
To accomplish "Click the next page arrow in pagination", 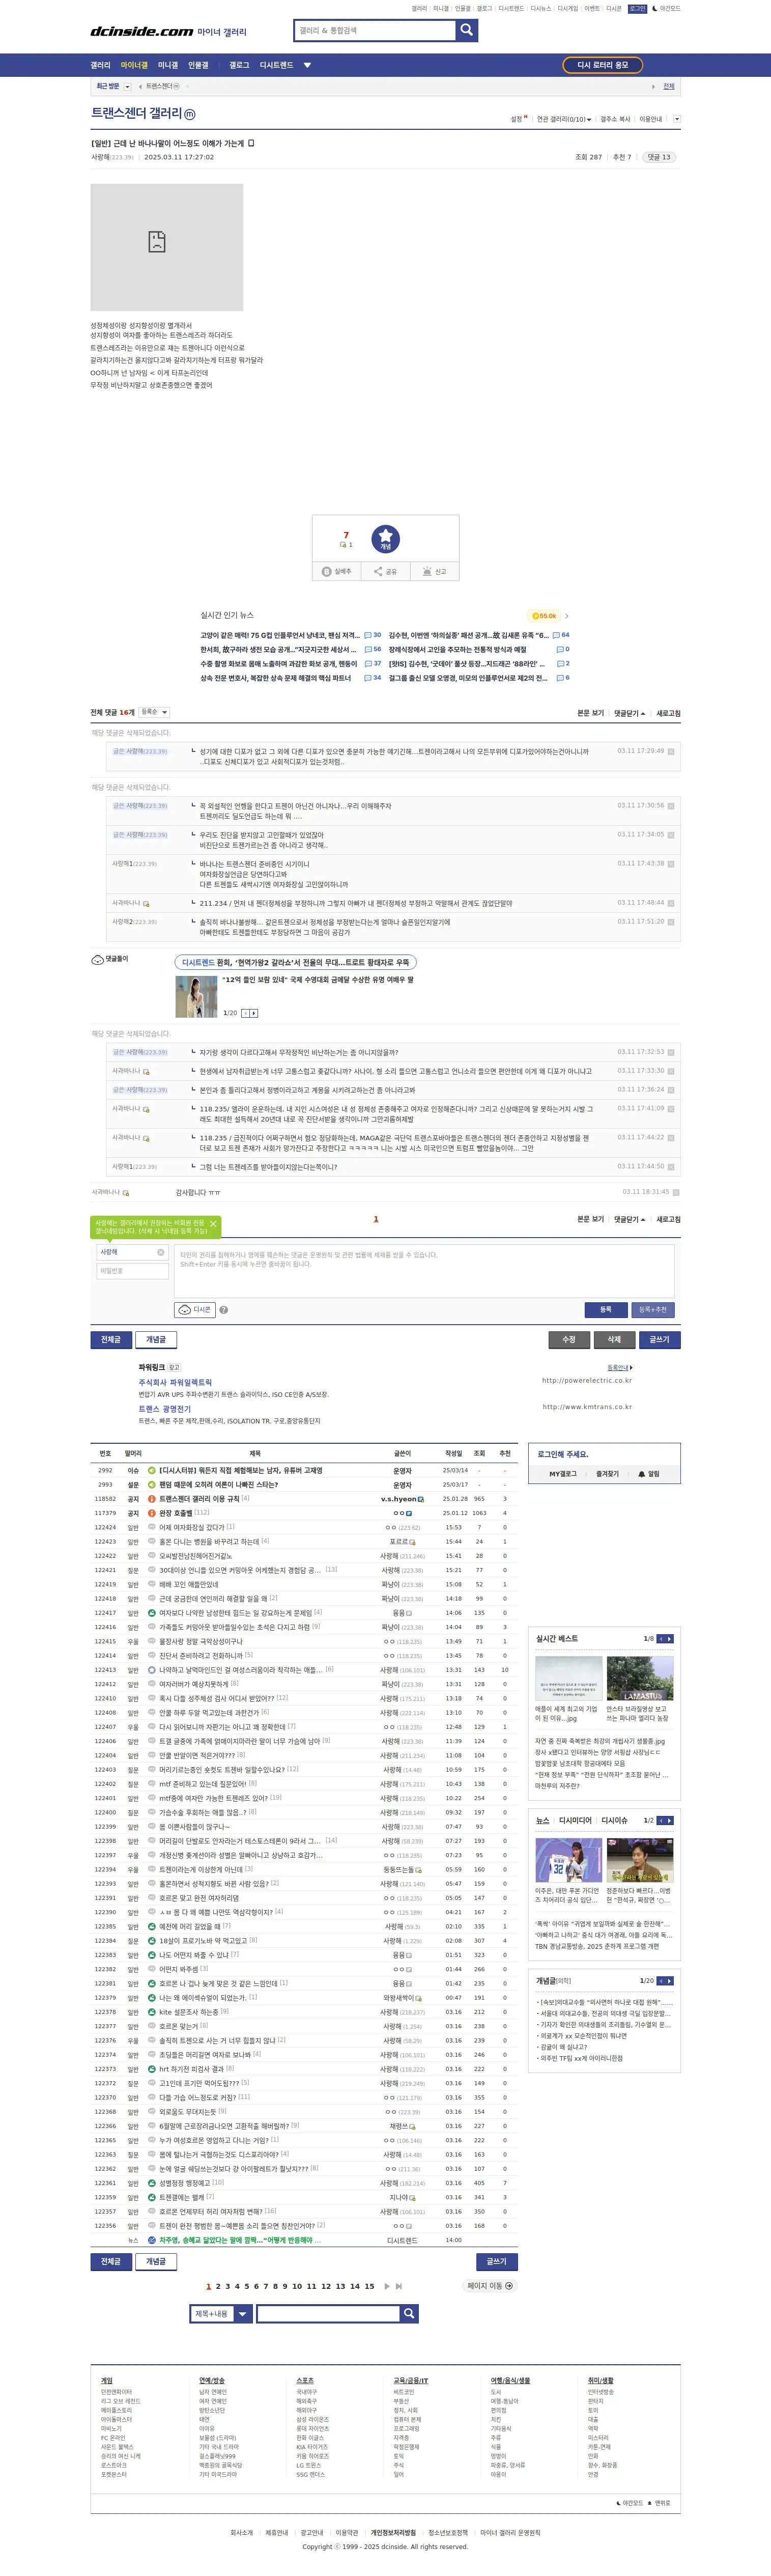I will point(387,2285).
